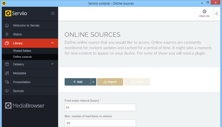The height and width of the screenshot is (127, 222).
Task: Open the Metadata section
Action: tap(20, 73)
